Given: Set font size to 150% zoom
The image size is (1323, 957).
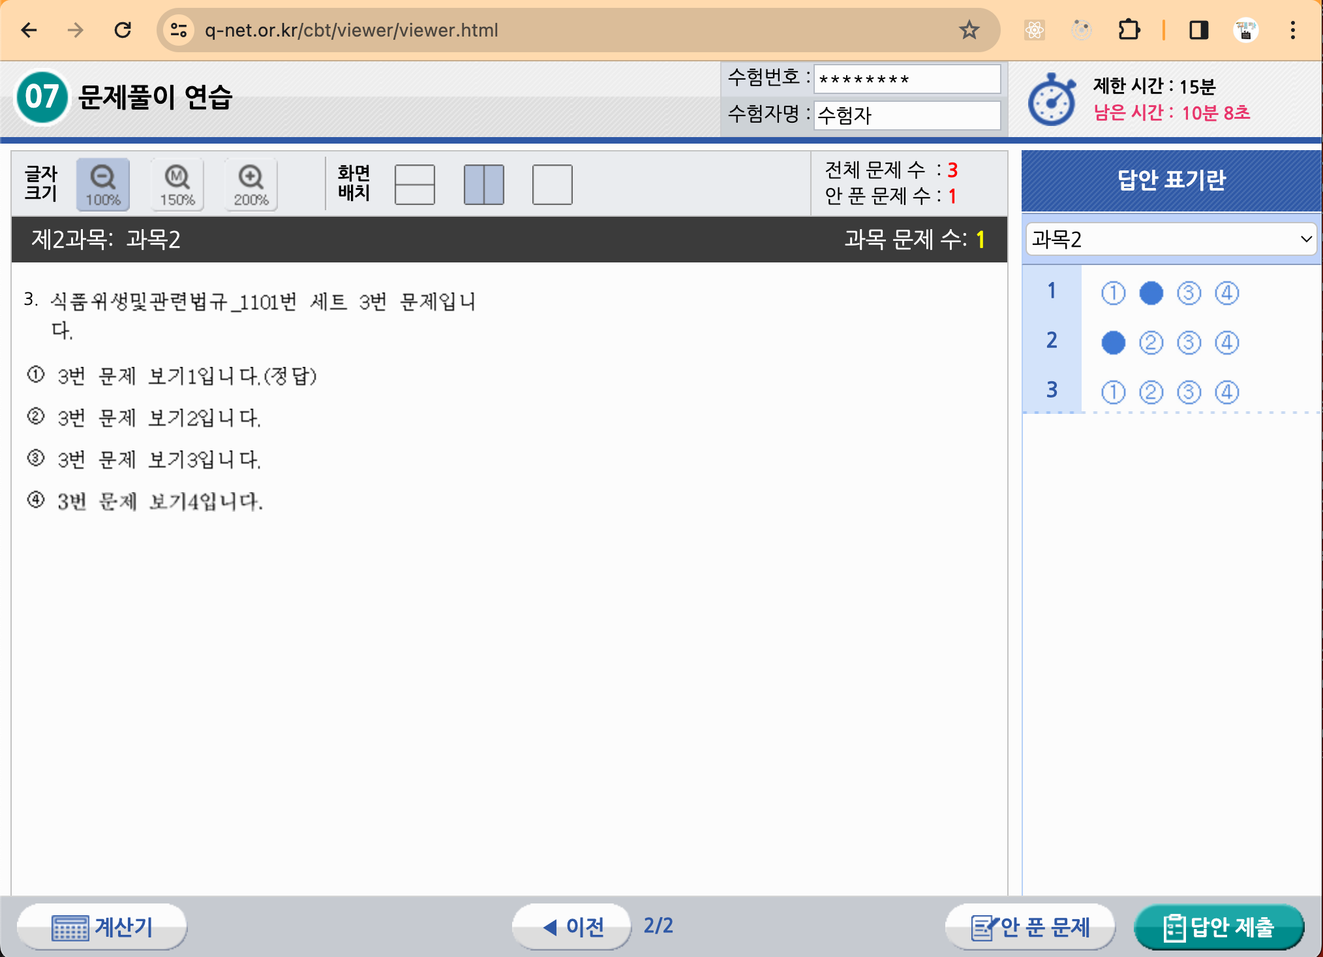Looking at the screenshot, I should pyautogui.click(x=177, y=185).
